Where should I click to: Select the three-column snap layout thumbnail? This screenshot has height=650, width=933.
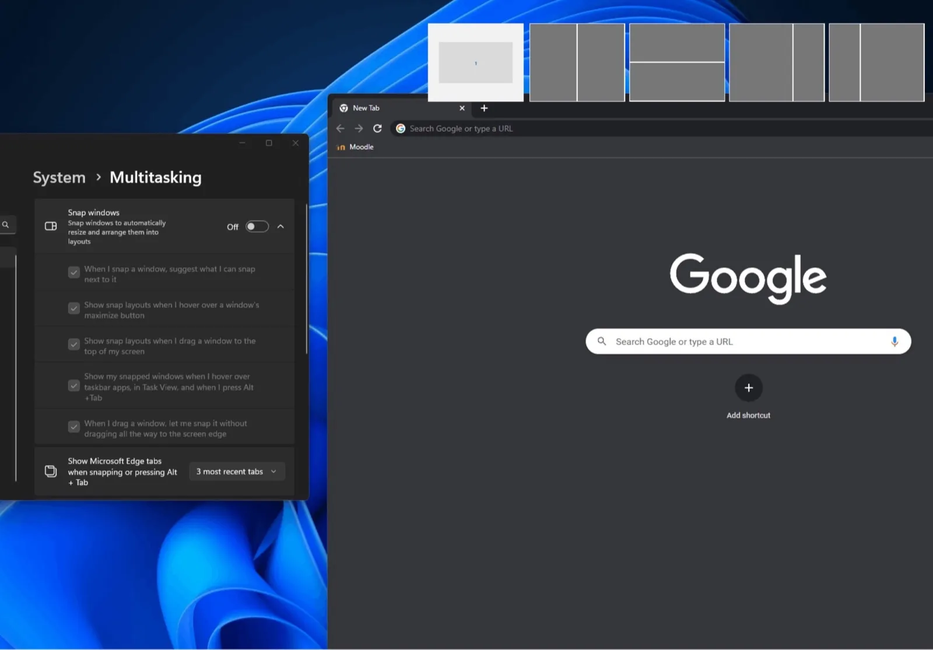[x=777, y=62]
